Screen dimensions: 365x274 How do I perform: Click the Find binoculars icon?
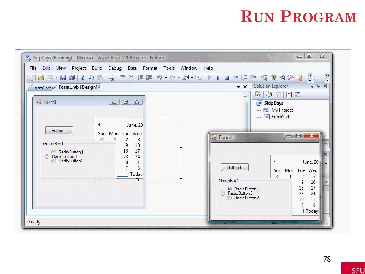pos(111,78)
